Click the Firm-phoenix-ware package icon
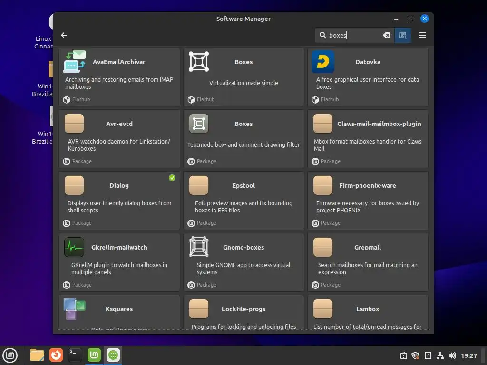 tap(323, 185)
